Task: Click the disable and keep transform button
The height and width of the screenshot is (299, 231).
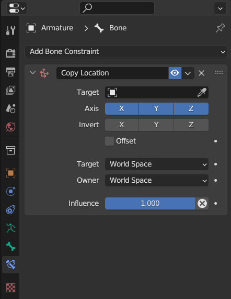Action: point(202,204)
